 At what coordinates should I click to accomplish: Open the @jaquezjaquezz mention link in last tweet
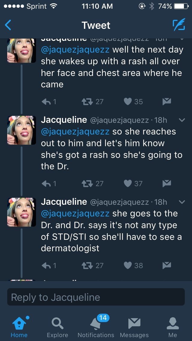coord(75,214)
